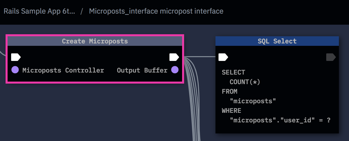Click the Microposts Controller label
This screenshot has height=141, width=349.
[63, 70]
